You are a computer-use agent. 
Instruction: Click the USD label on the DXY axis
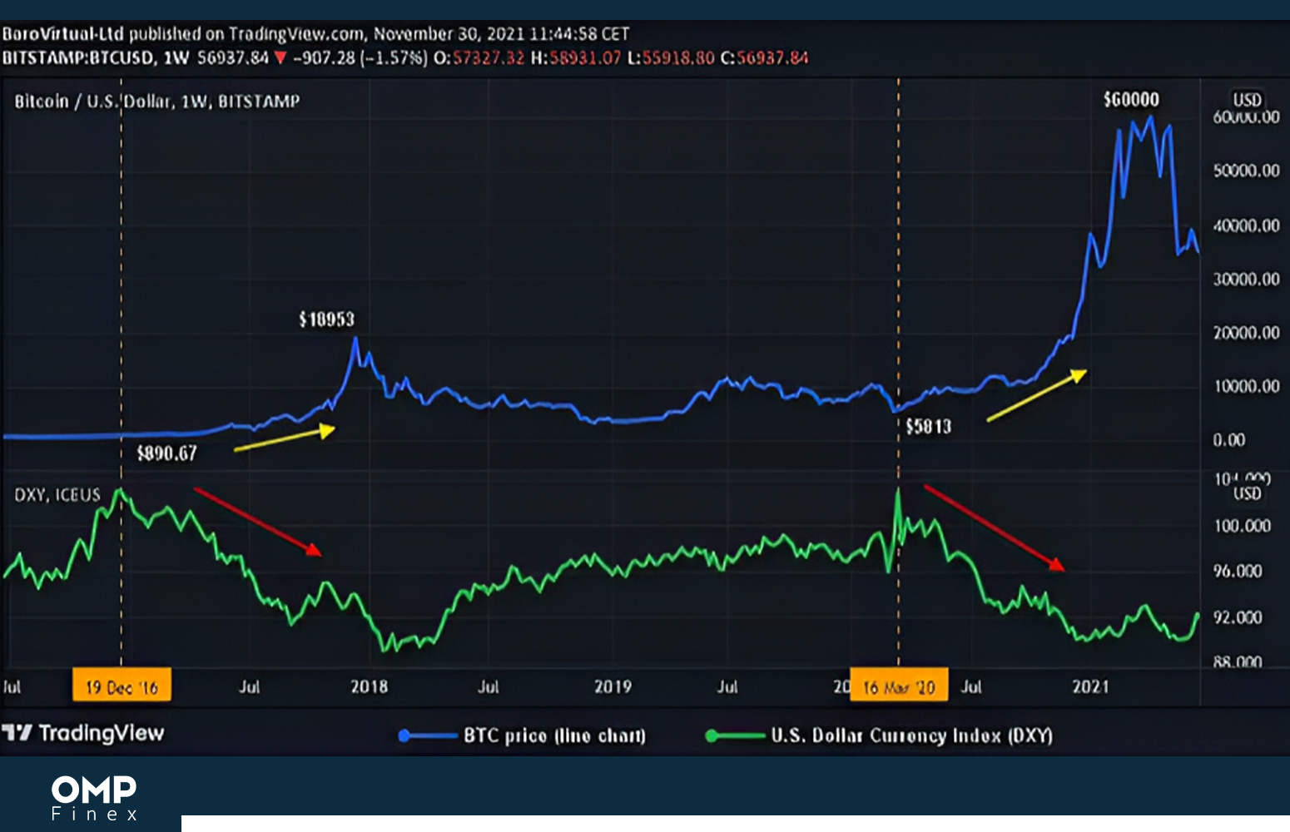pyautogui.click(x=1248, y=494)
